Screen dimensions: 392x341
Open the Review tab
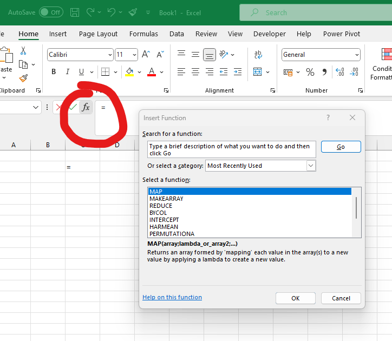[206, 34]
